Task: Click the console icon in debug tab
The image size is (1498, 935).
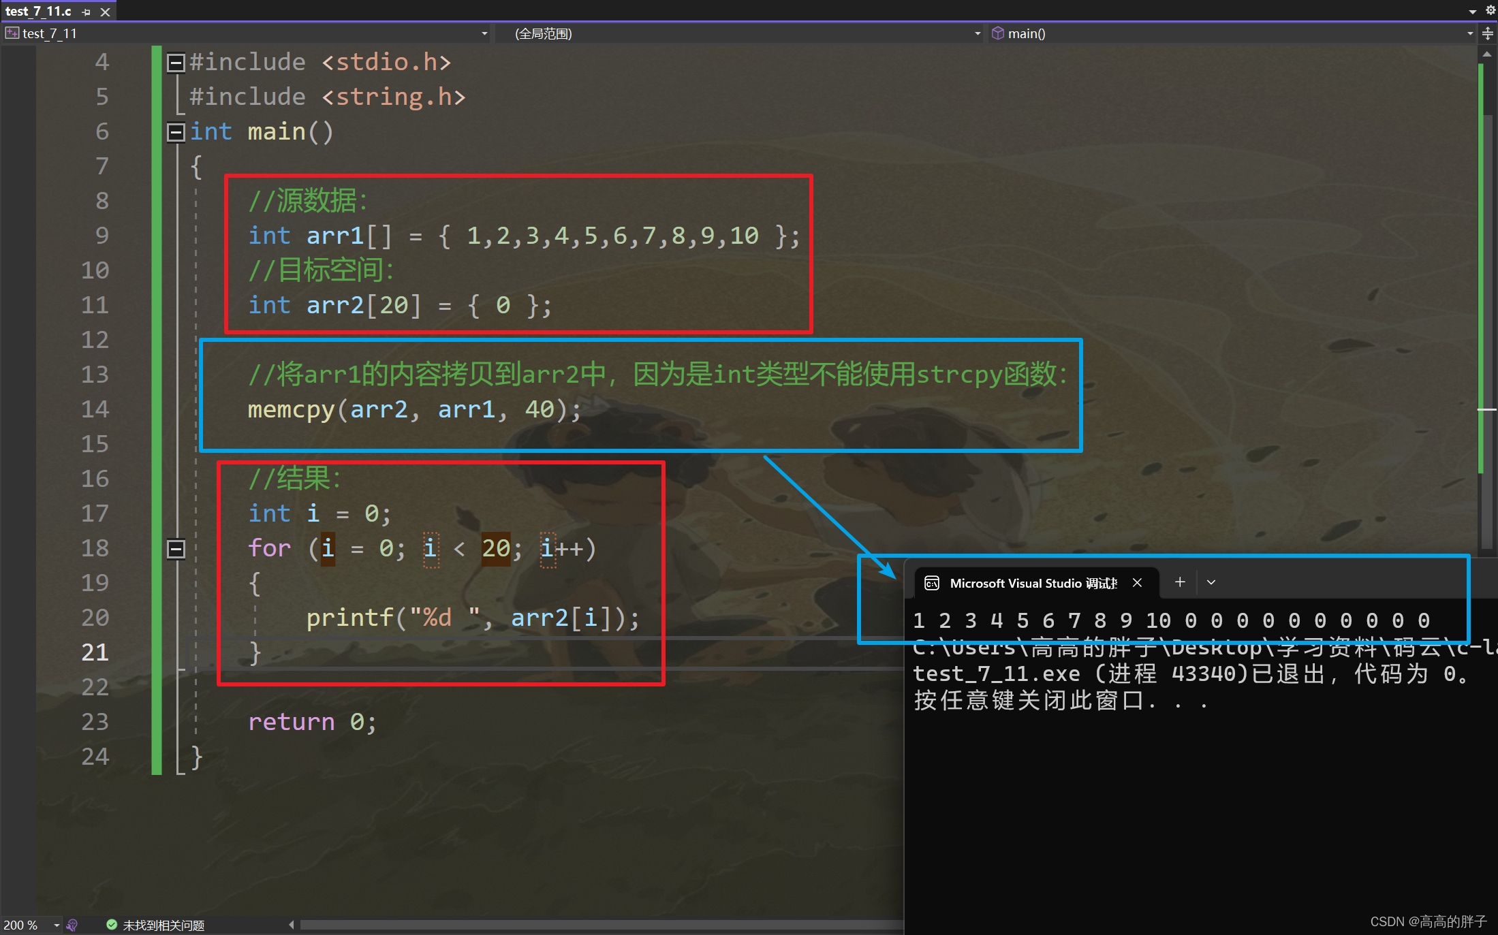Action: click(x=931, y=583)
